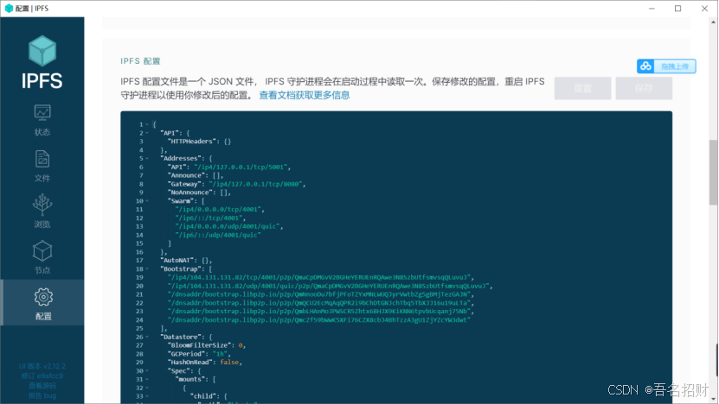Collapse the "Bootstrap" fold arrow at line 18
This screenshot has height=404, width=719.
(147, 269)
